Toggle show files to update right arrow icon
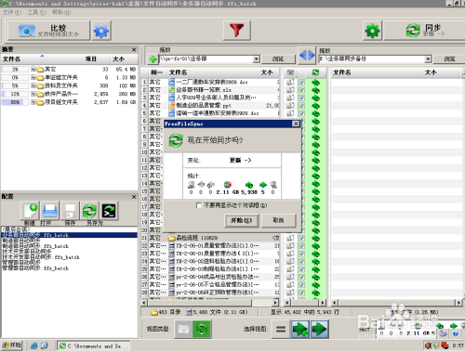The height and width of the screenshot is (352, 465). [x=320, y=329]
